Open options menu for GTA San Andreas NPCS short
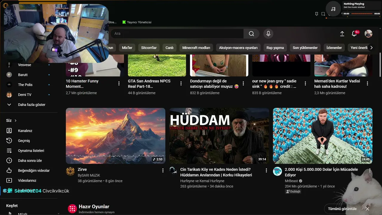The height and width of the screenshot is (215, 382). click(181, 84)
